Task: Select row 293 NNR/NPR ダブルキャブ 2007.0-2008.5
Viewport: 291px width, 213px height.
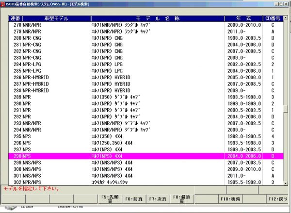Action: pyautogui.click(x=146, y=124)
